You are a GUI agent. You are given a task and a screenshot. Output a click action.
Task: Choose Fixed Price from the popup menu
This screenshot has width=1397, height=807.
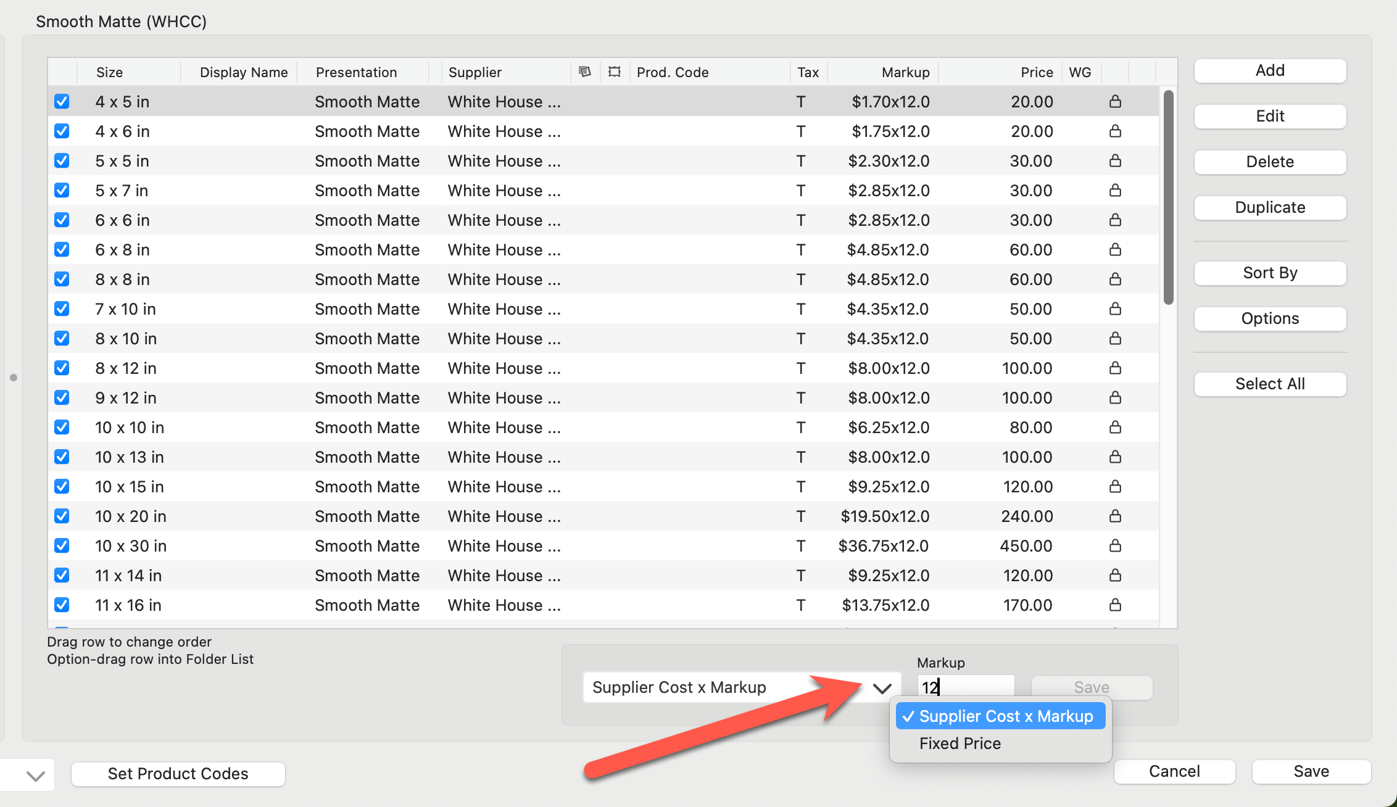[x=960, y=743]
